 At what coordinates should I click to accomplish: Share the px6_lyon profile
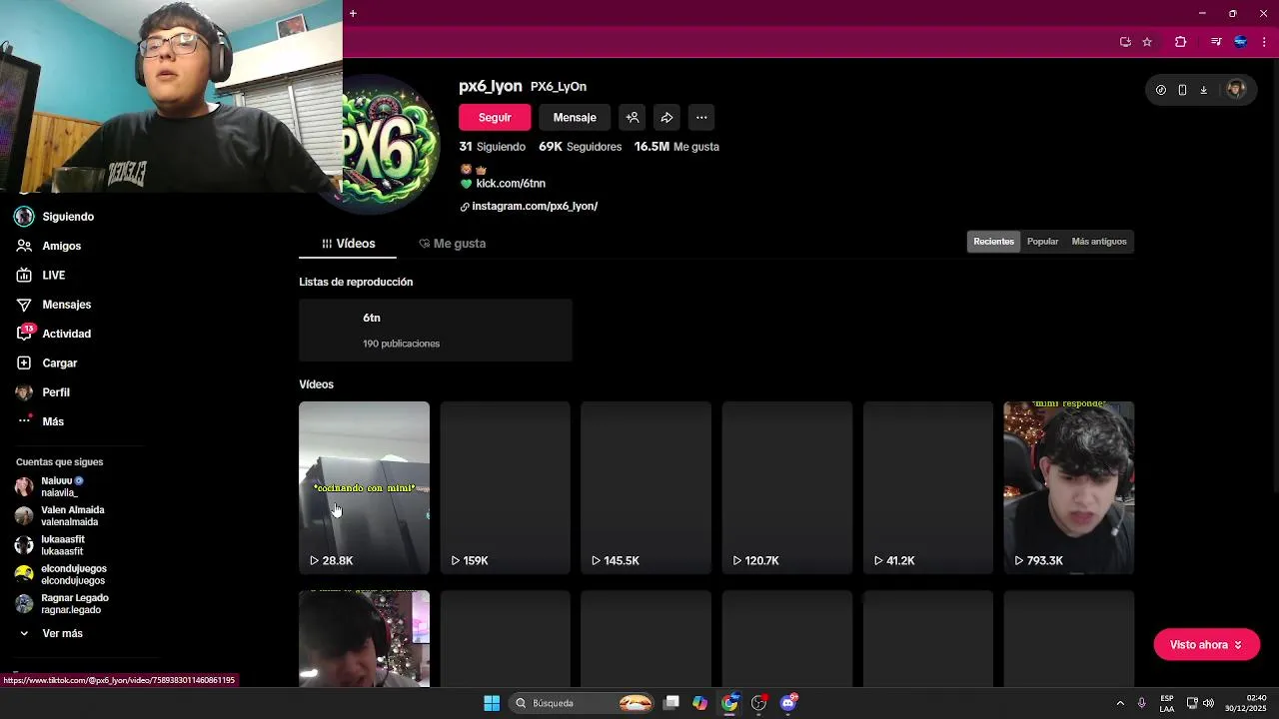666,118
